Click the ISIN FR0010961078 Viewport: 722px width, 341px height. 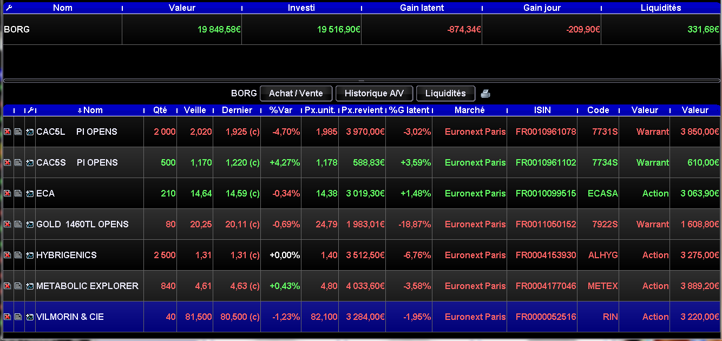coord(546,132)
